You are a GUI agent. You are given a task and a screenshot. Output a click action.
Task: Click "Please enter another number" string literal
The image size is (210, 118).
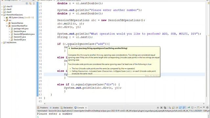click(114, 10)
